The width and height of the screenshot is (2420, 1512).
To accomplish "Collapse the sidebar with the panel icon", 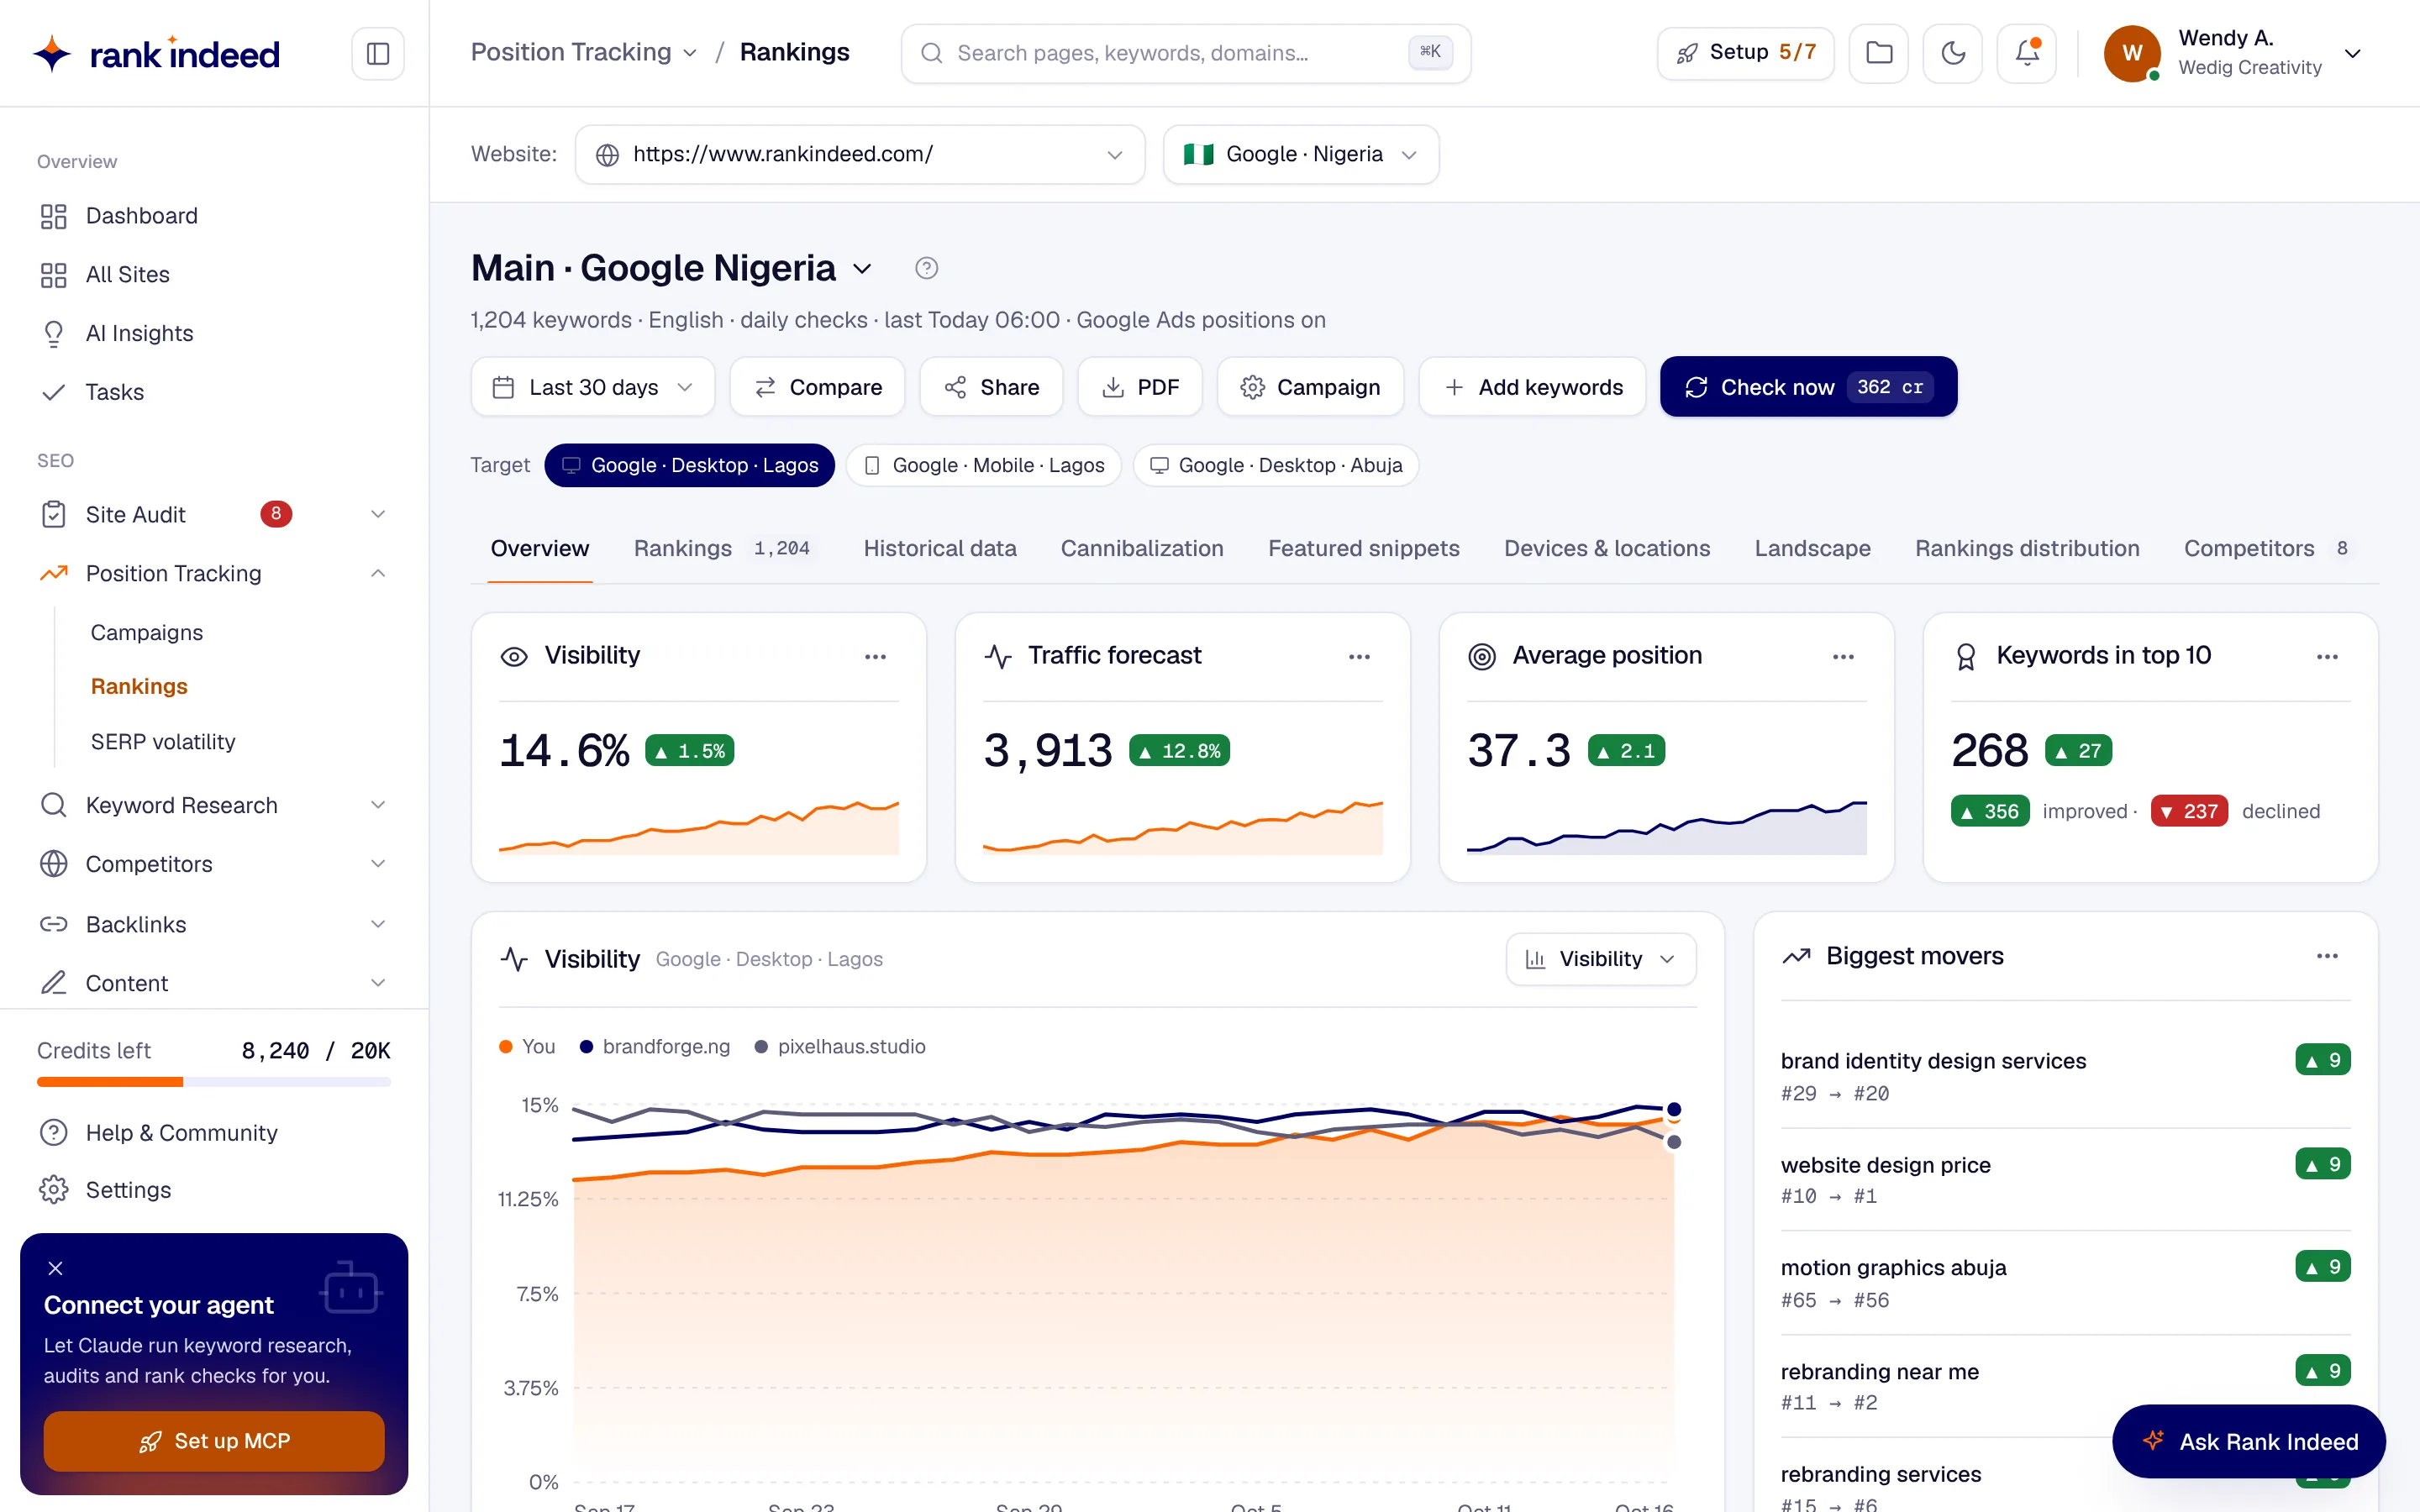I will (377, 53).
